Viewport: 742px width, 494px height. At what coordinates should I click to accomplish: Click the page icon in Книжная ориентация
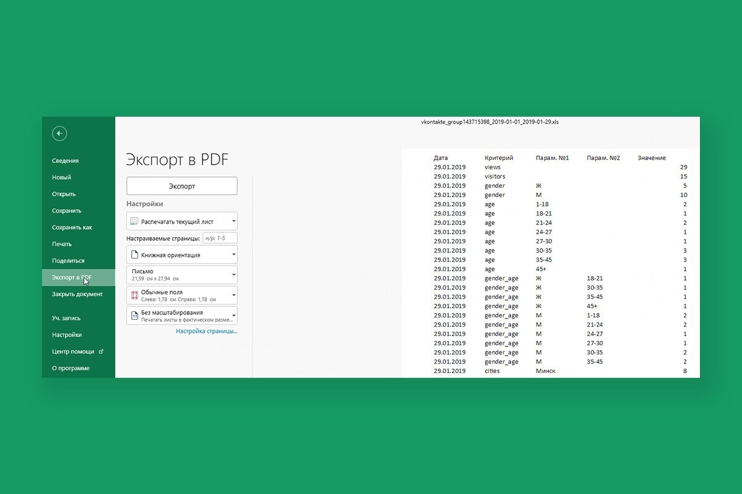pyautogui.click(x=134, y=254)
